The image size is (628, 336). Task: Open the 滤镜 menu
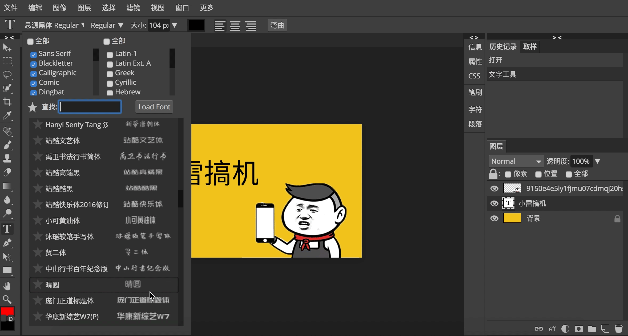click(133, 8)
